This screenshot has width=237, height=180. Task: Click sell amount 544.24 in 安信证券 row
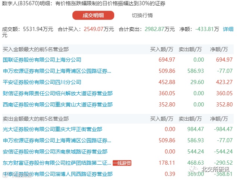[x=196, y=152]
